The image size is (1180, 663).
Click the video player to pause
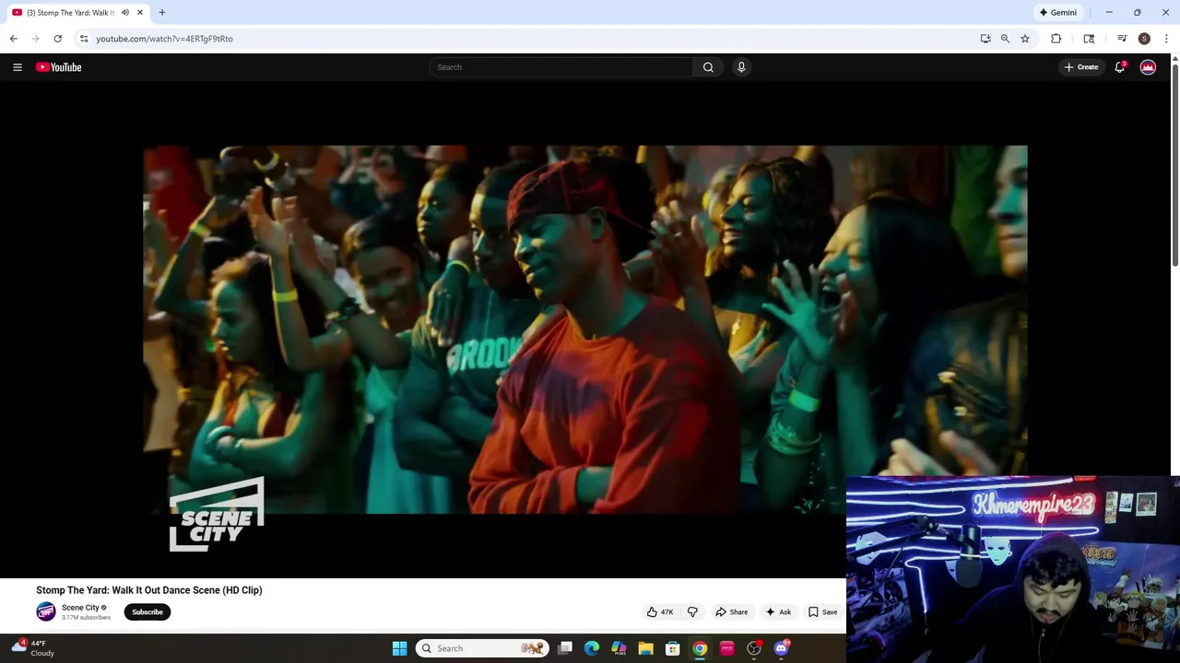pos(584,330)
